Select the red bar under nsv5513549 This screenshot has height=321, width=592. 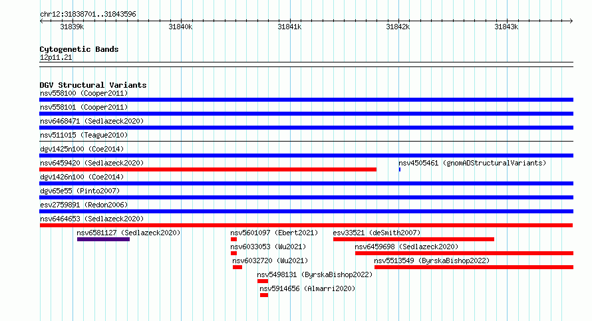pyautogui.click(x=474, y=267)
